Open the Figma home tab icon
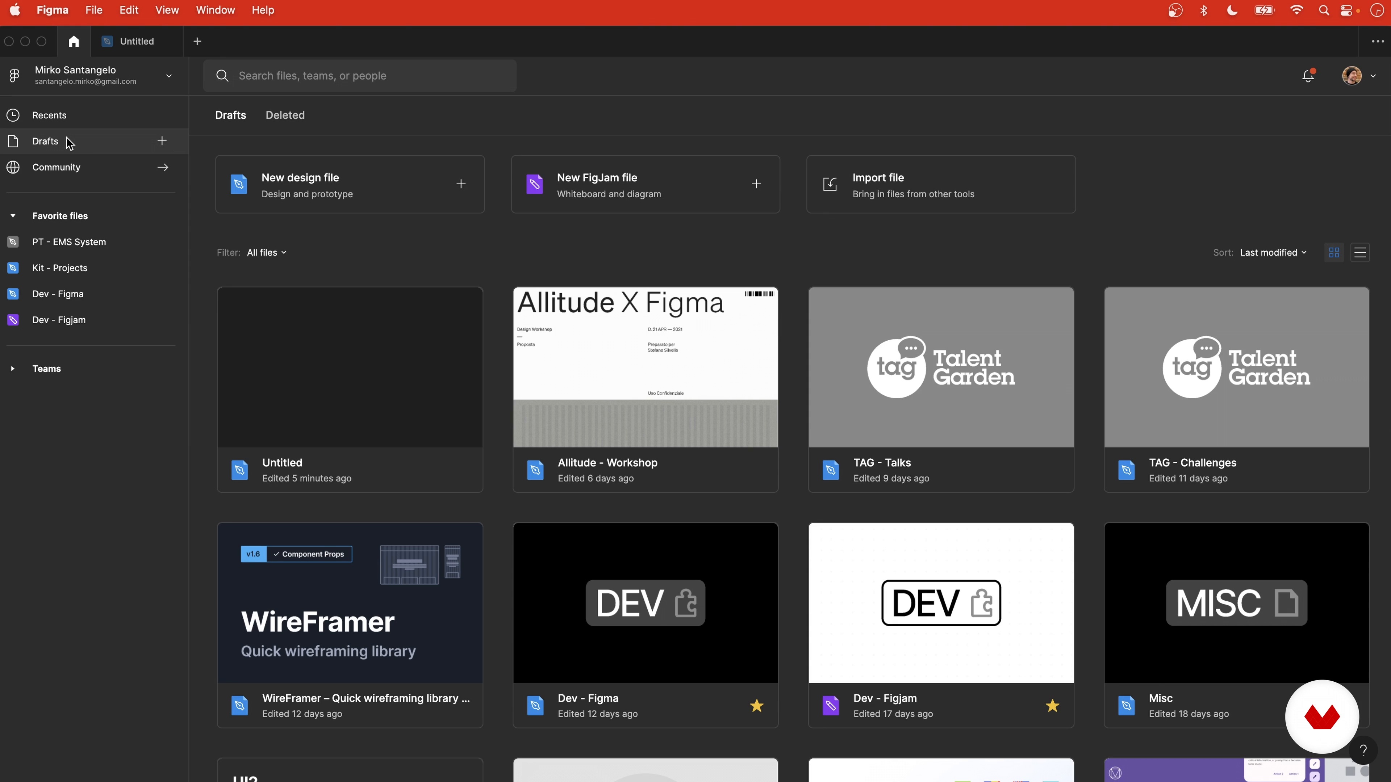This screenshot has height=782, width=1391. tap(74, 42)
